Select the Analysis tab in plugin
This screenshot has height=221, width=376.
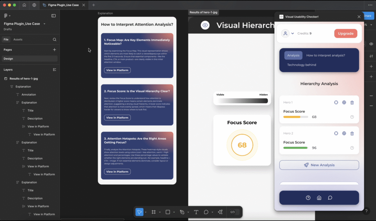click(x=293, y=55)
